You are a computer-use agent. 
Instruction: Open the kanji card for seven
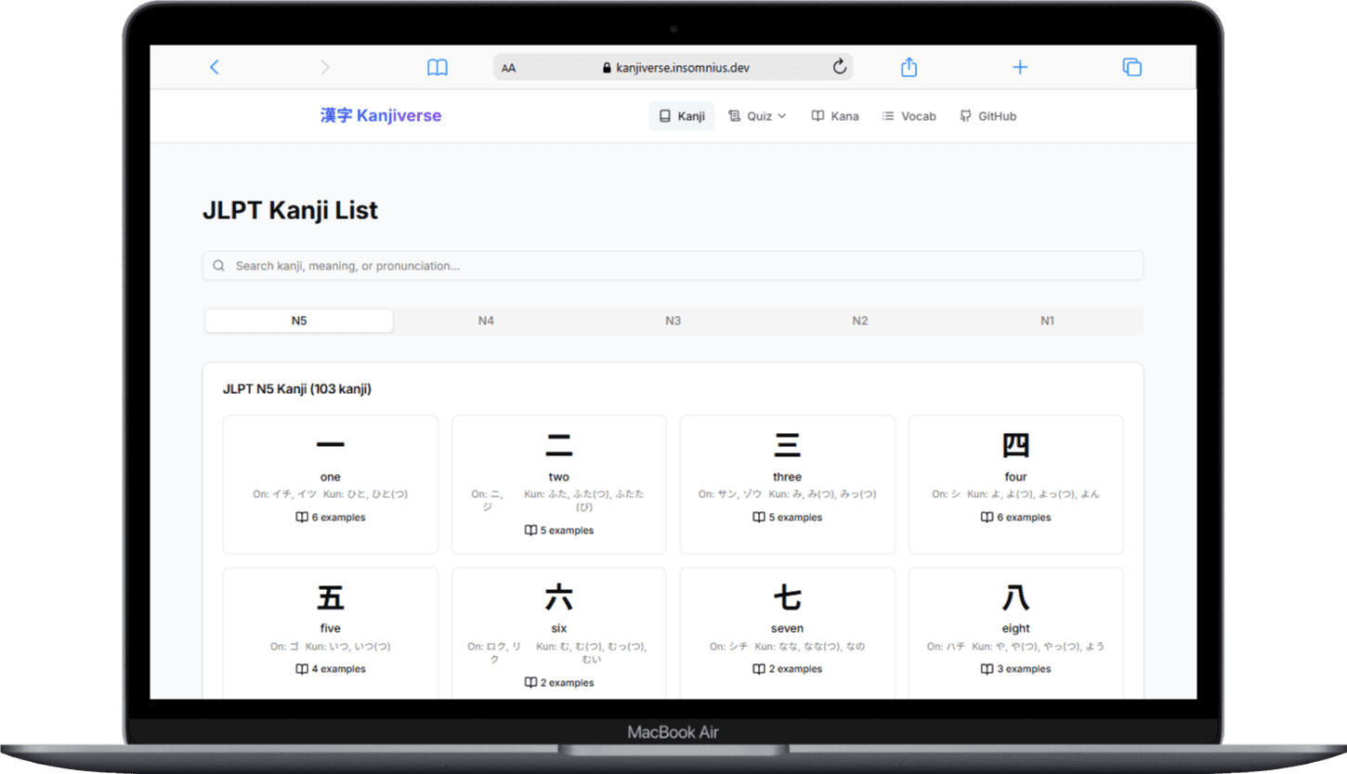point(788,634)
